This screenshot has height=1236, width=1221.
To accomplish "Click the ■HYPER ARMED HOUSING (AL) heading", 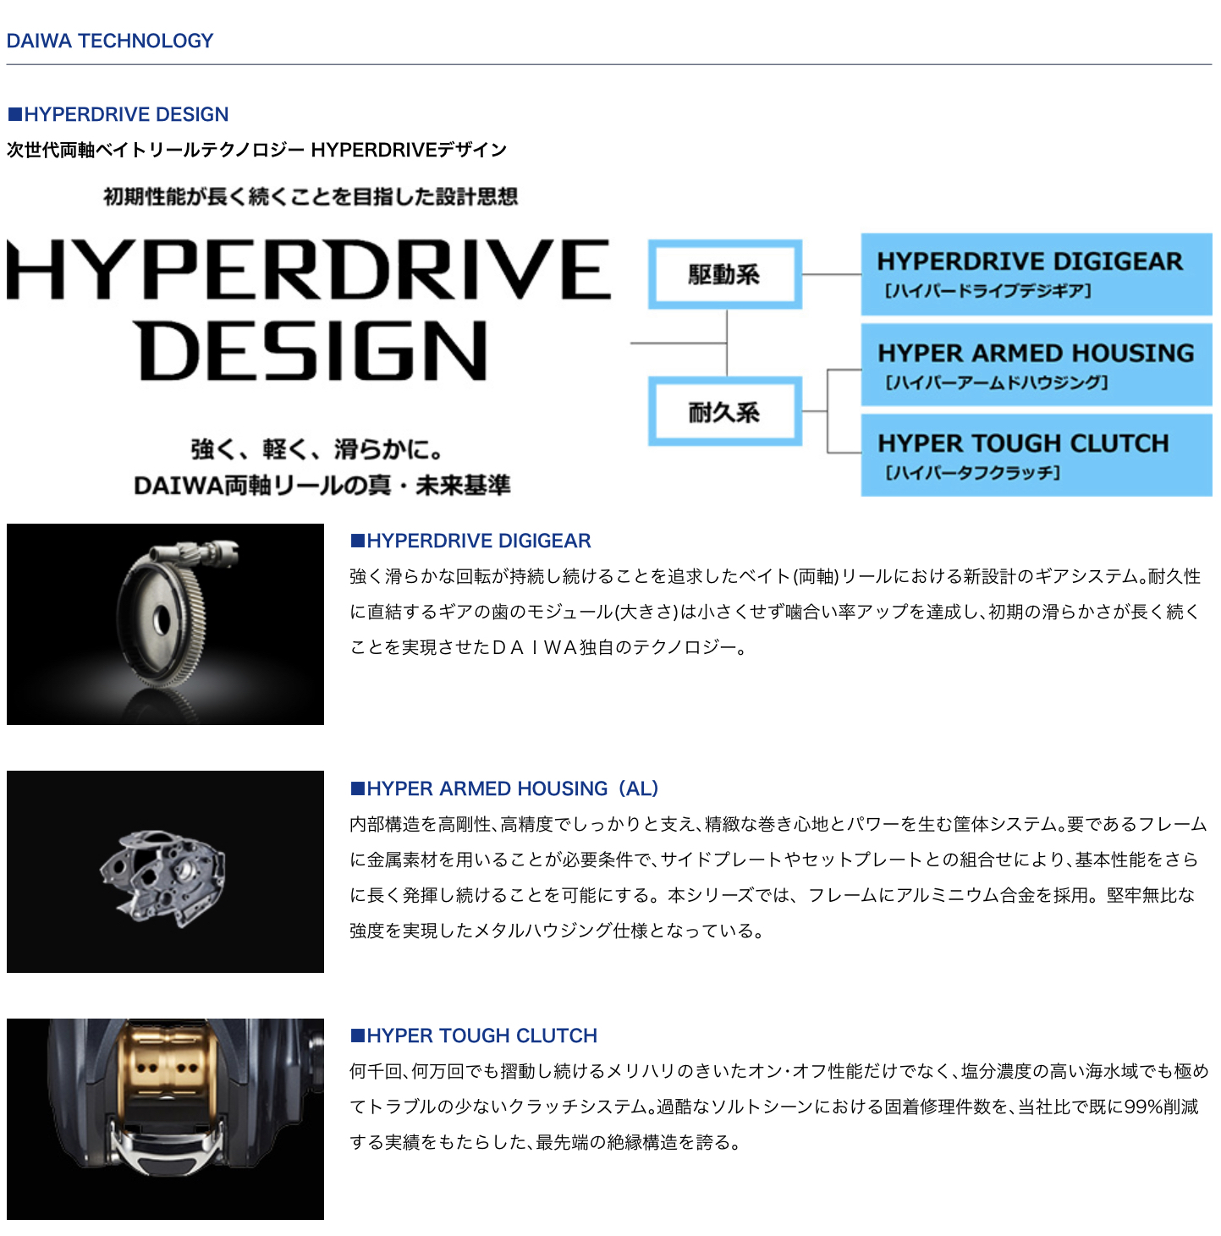I will [505, 788].
